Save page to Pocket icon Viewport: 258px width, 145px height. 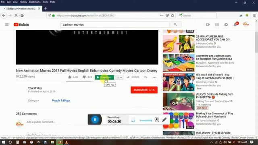click(x=167, y=15)
